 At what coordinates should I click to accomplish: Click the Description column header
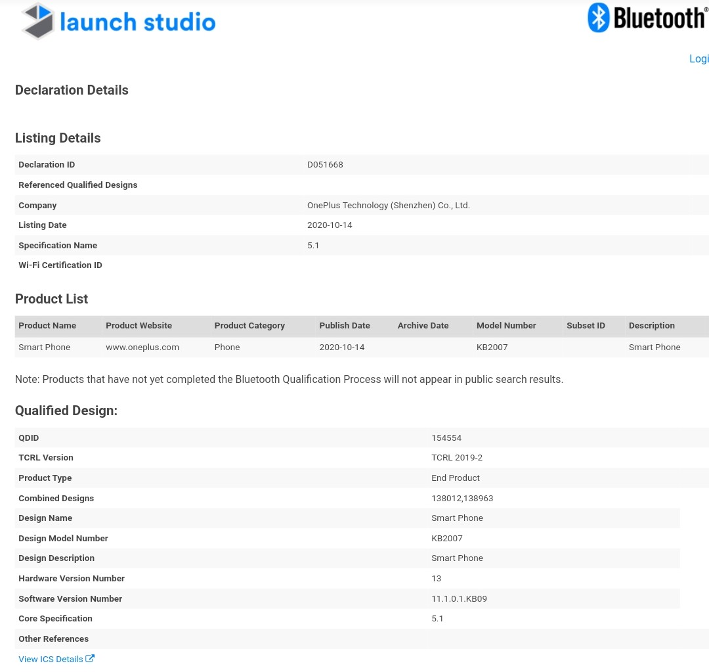(x=651, y=325)
